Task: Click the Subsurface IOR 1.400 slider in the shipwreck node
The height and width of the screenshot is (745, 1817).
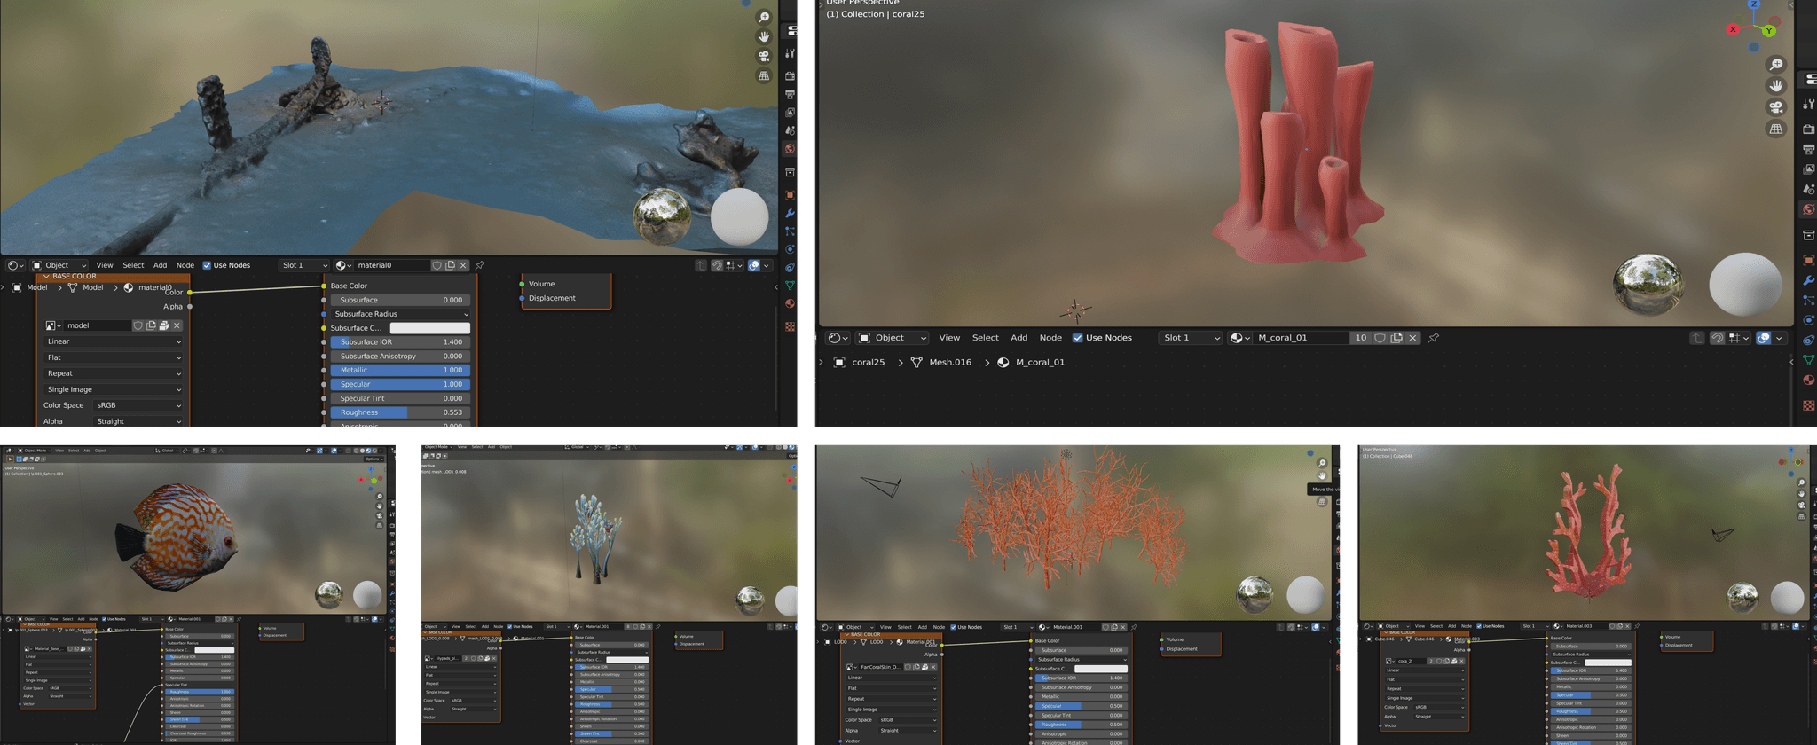Action: pyautogui.click(x=400, y=341)
